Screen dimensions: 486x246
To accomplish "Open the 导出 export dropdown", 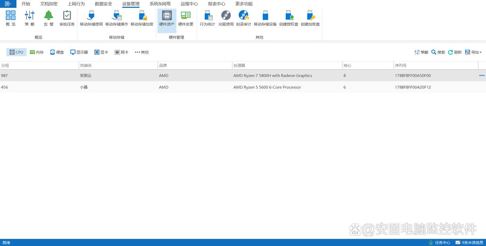I will (x=473, y=52).
